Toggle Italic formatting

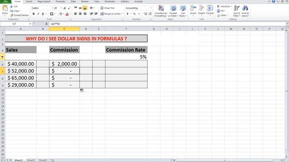(x=38, y=14)
